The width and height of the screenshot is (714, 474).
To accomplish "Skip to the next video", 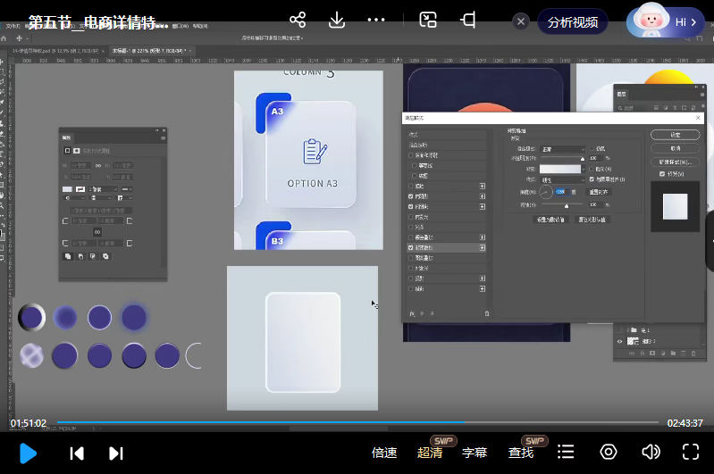I will 116,453.
